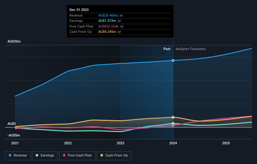Click the AU$1.573m earnings value
This screenshot has height=164, width=257.
click(x=107, y=21)
